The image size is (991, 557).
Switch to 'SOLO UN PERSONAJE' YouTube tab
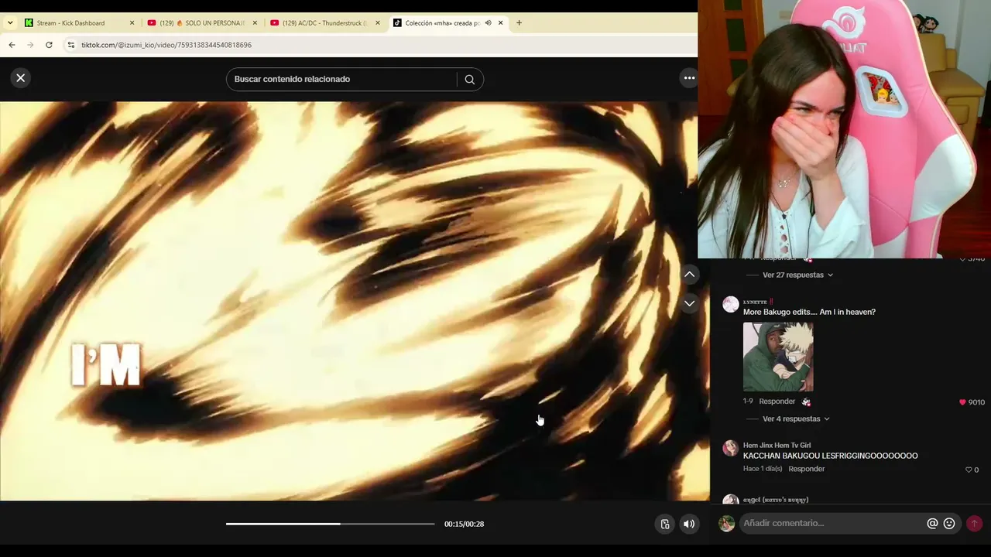click(x=203, y=23)
